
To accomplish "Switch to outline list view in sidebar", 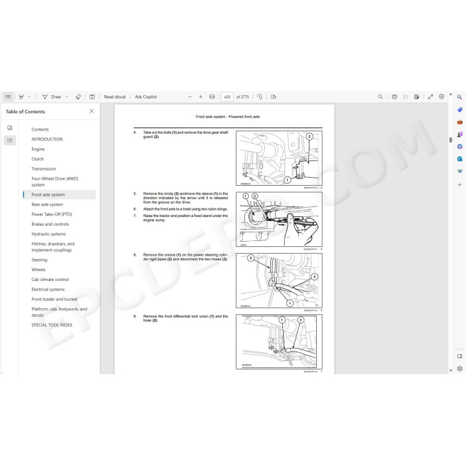I will point(10,140).
